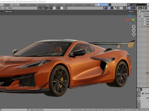Open the Properties editor type menu

click(x=140, y=89)
